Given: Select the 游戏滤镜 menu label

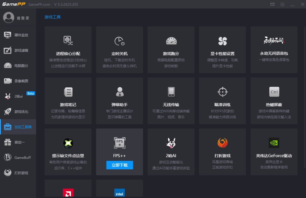Looking at the screenshot, I should coord(21,50).
